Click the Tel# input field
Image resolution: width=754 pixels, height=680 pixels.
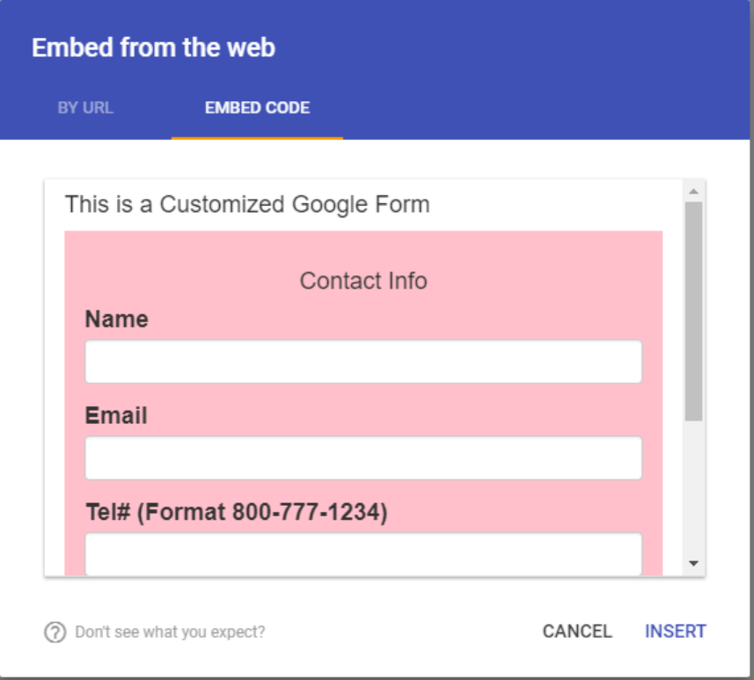click(363, 554)
